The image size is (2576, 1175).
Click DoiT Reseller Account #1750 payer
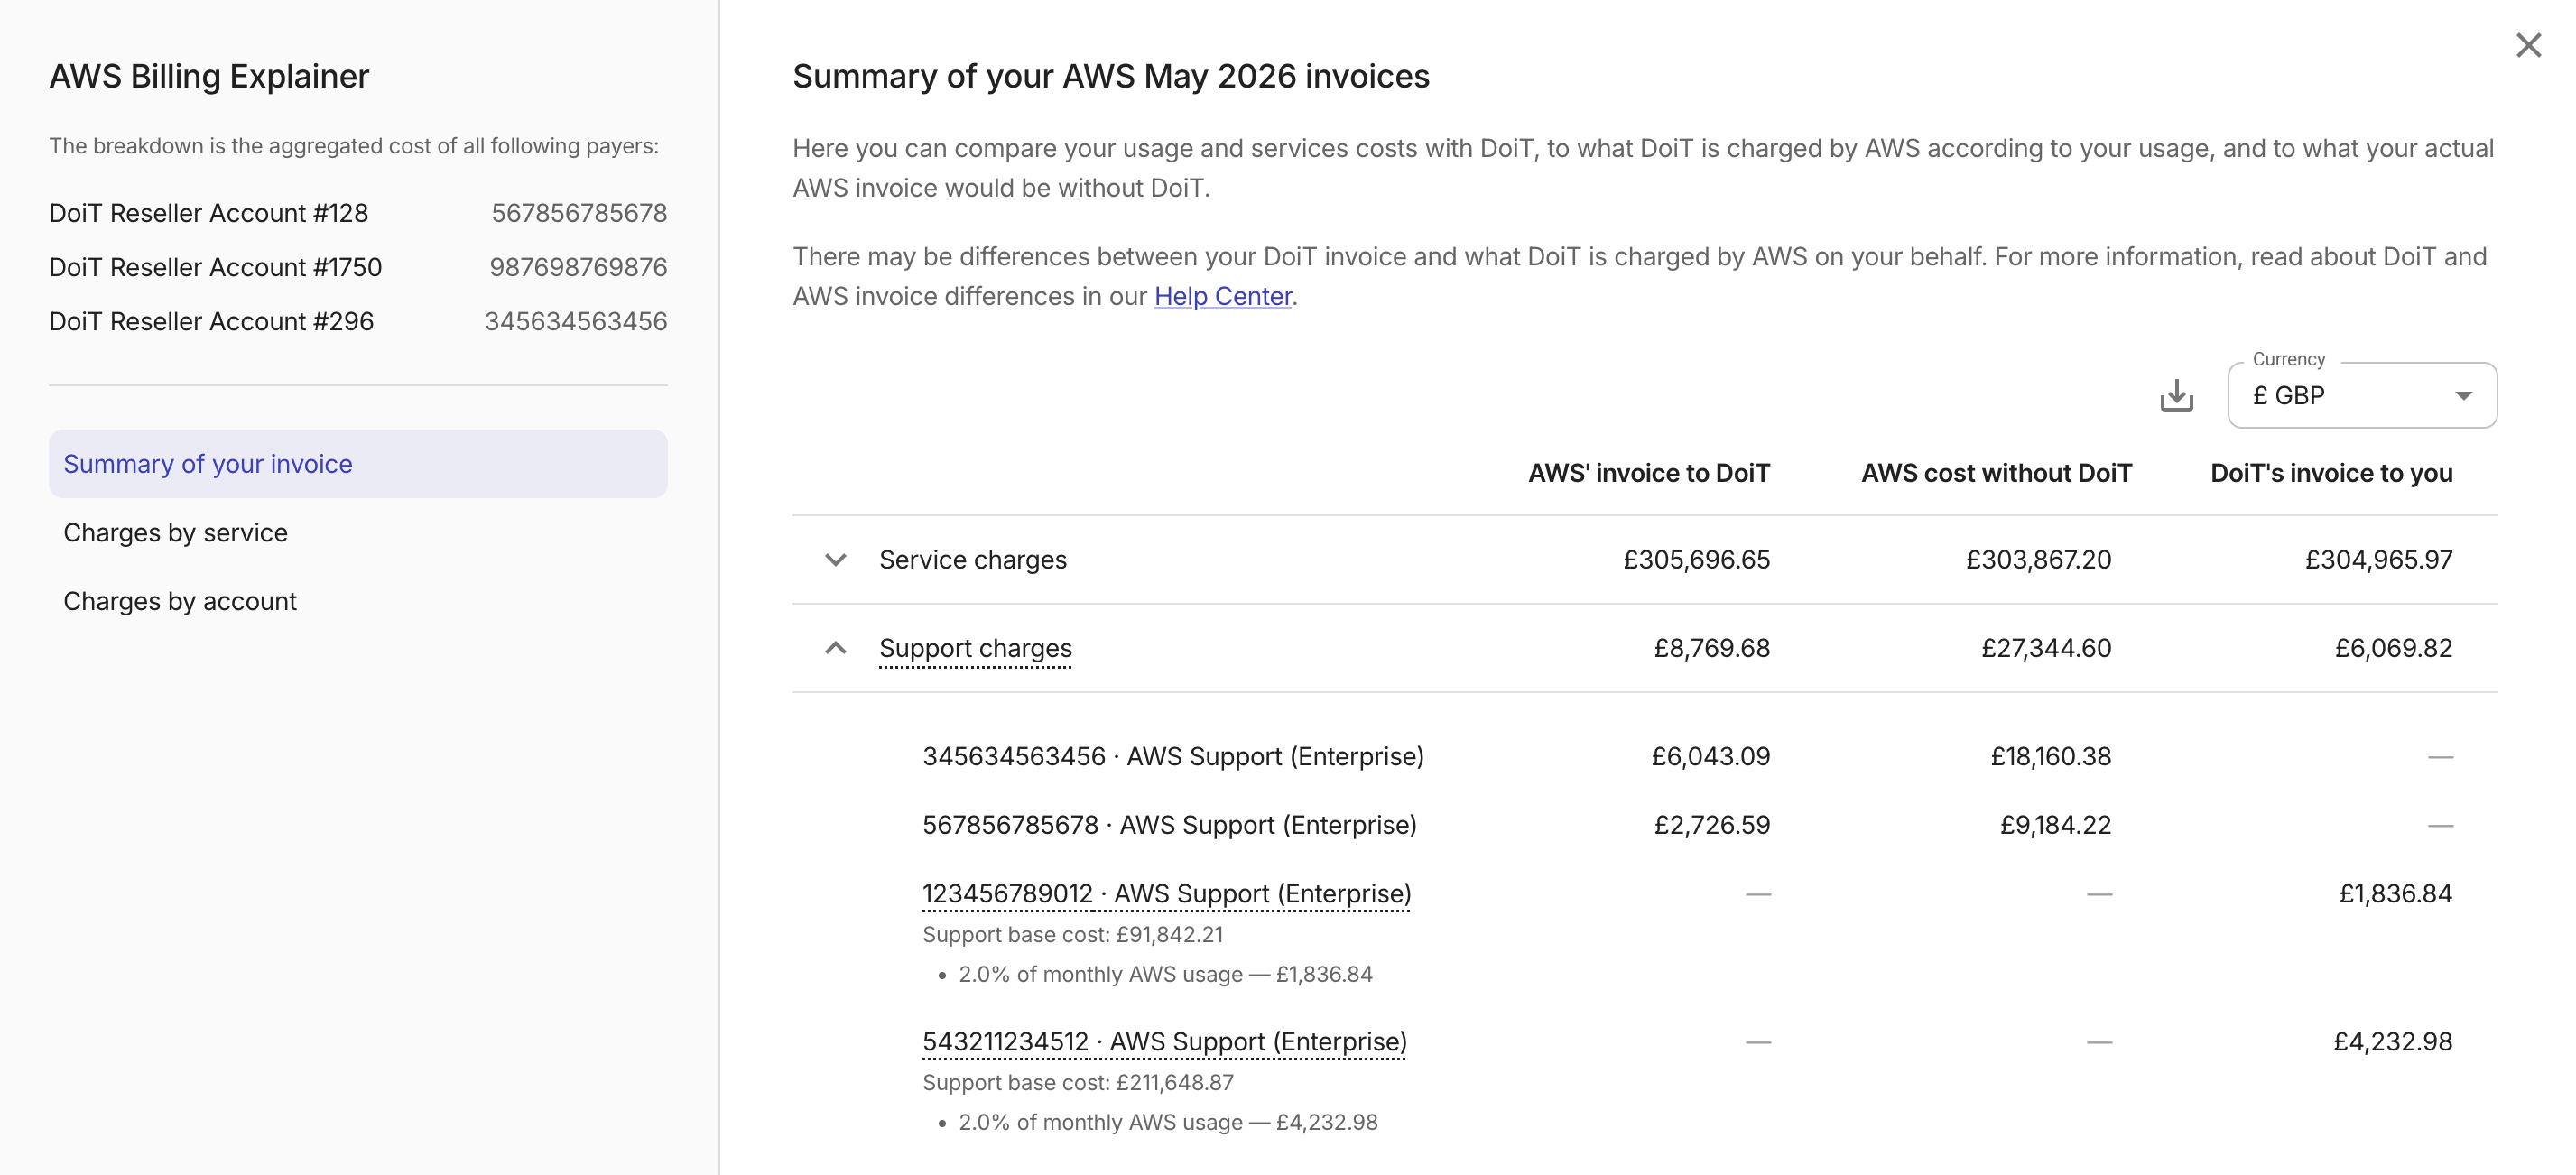pos(215,267)
